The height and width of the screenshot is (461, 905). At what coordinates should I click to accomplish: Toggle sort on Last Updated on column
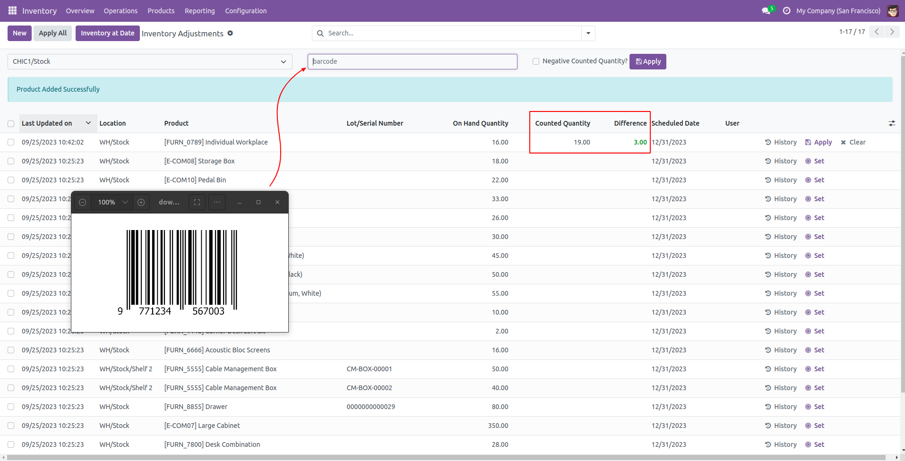58,123
